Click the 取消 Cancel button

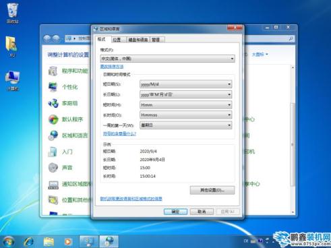click(x=202, y=212)
